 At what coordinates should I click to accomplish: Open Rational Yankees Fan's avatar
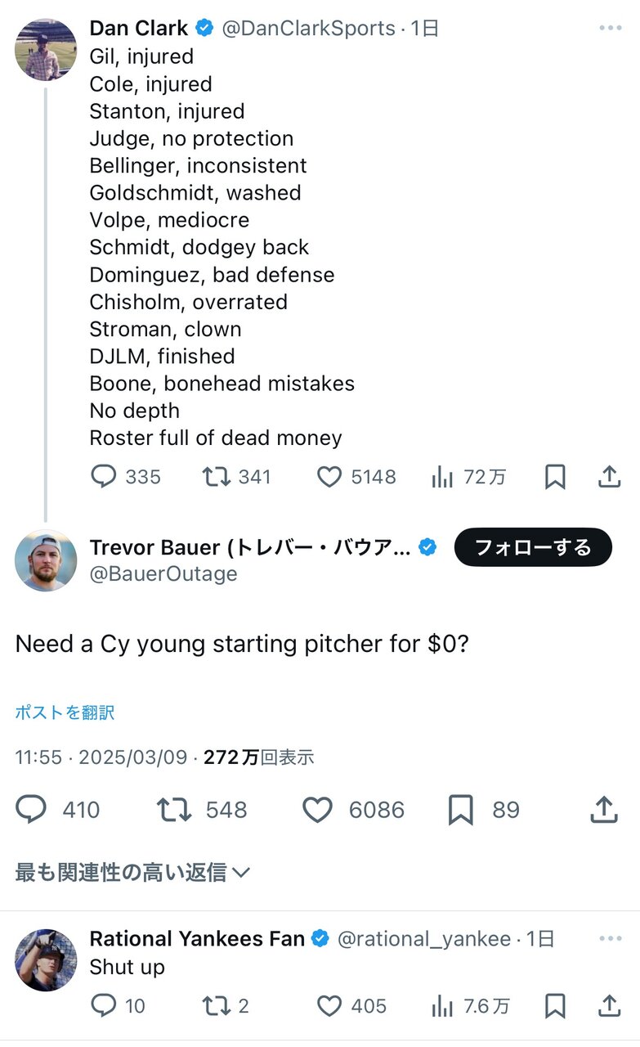click(x=46, y=959)
